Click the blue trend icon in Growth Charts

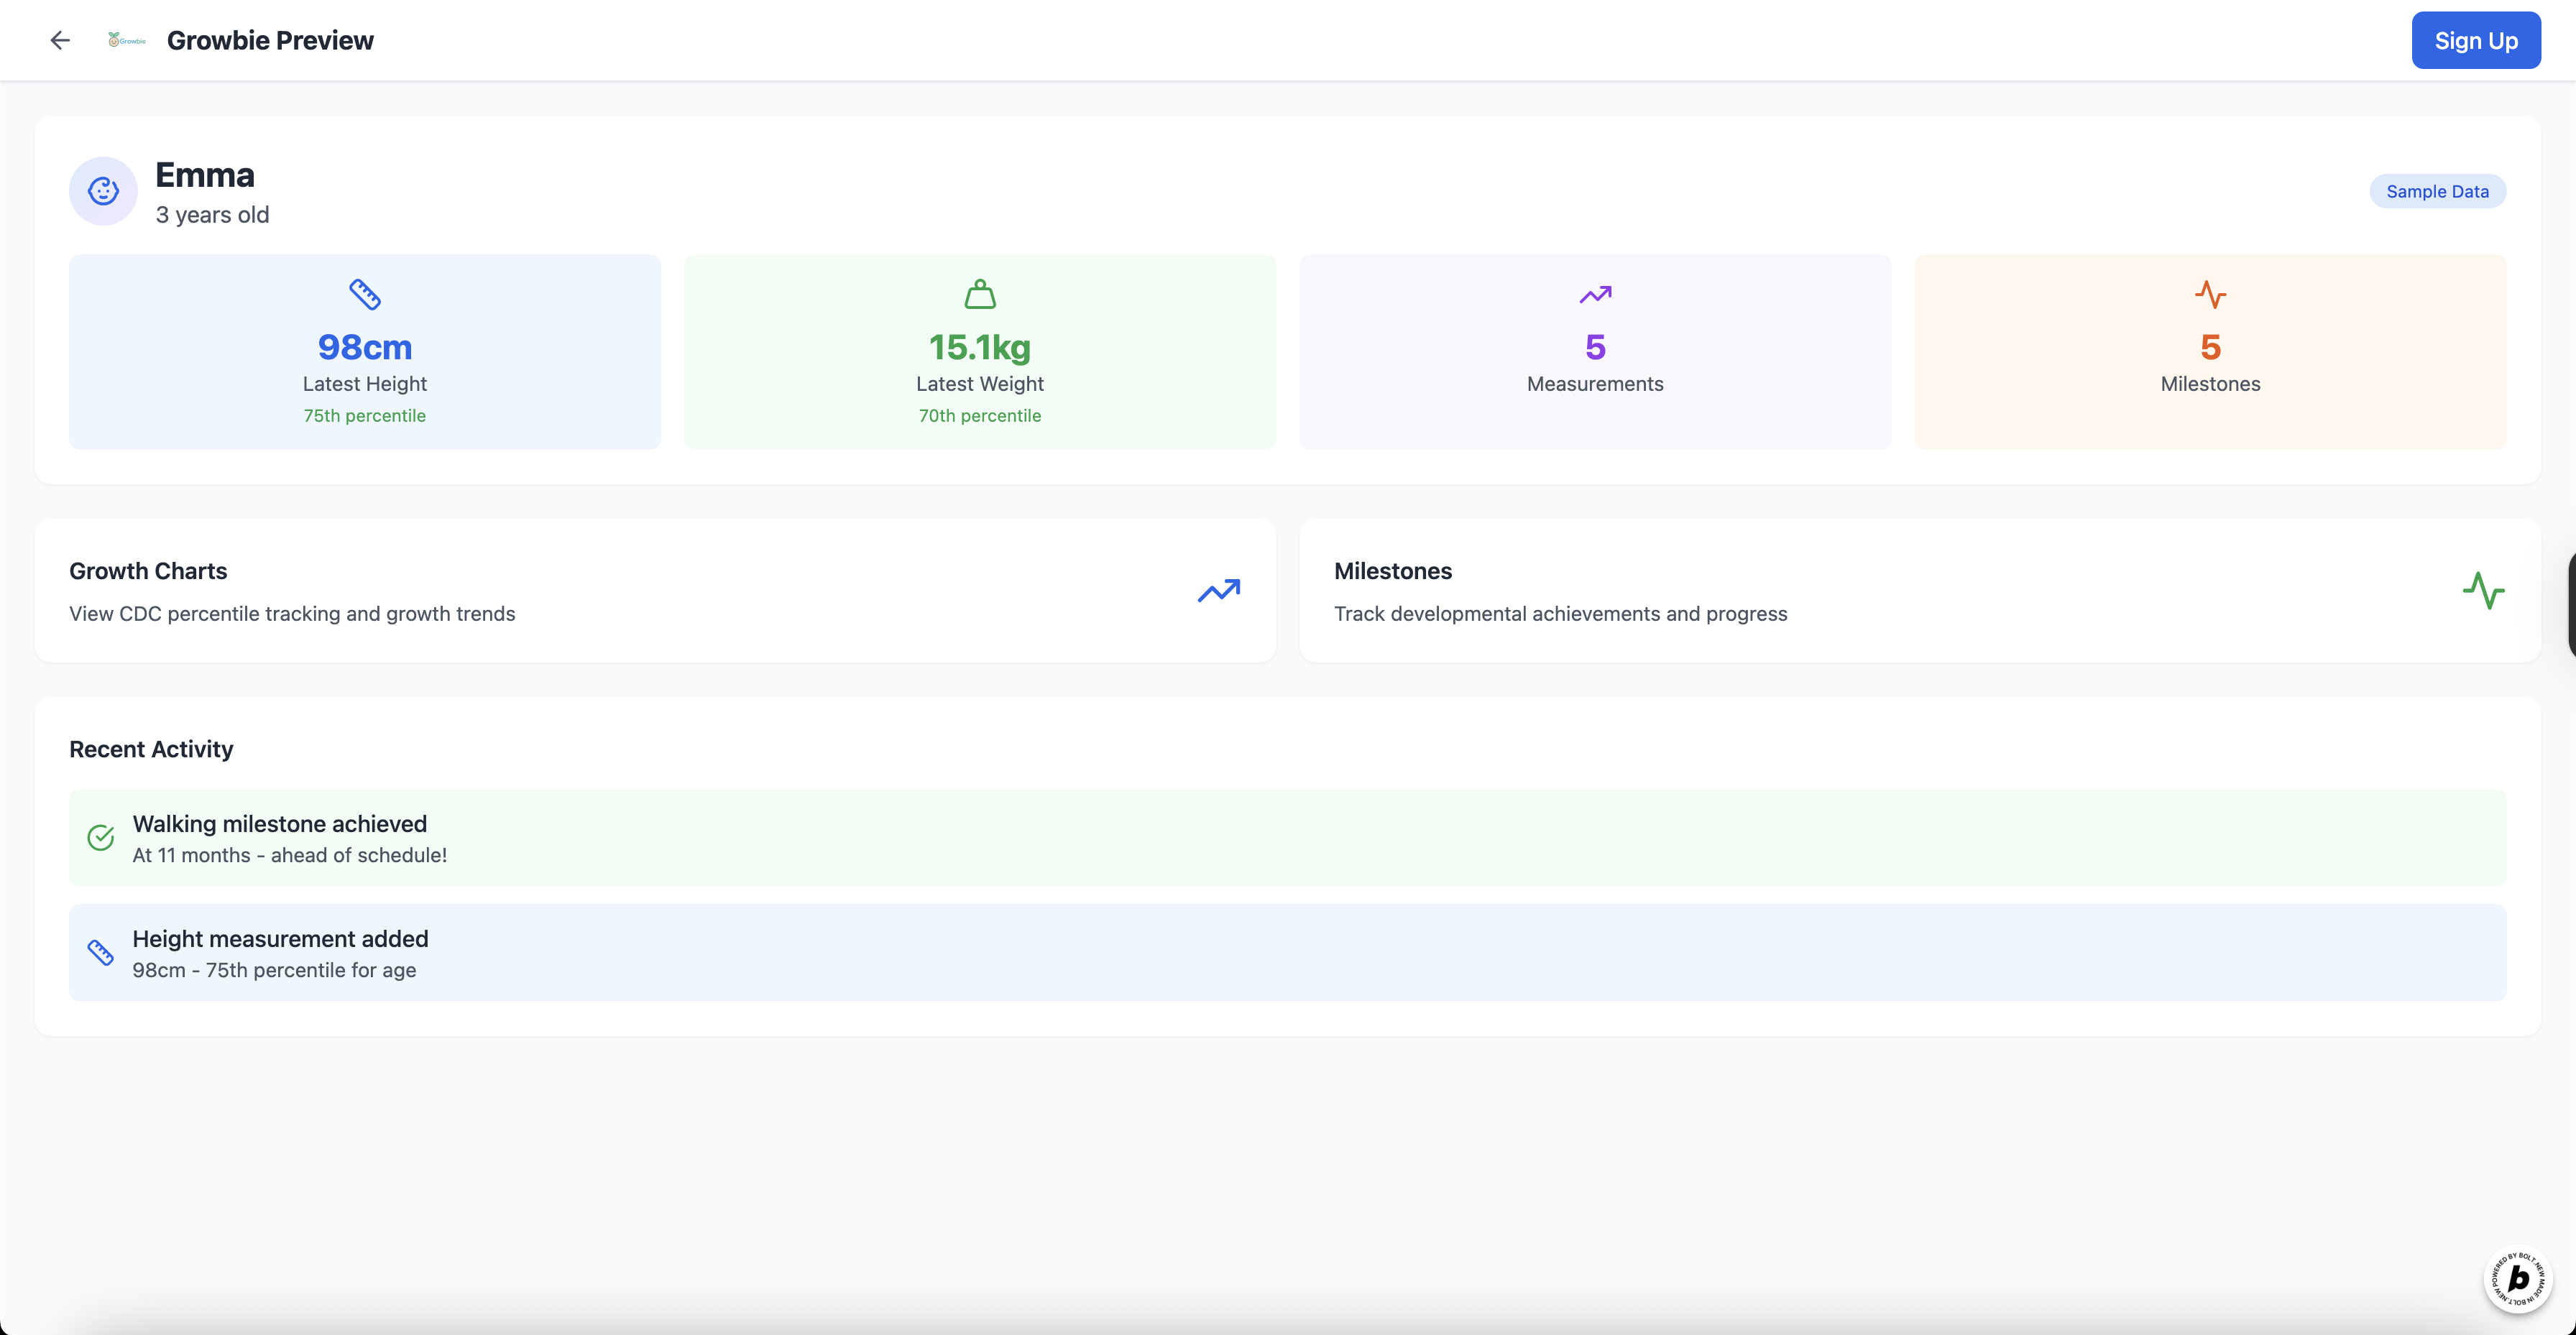coord(1218,590)
